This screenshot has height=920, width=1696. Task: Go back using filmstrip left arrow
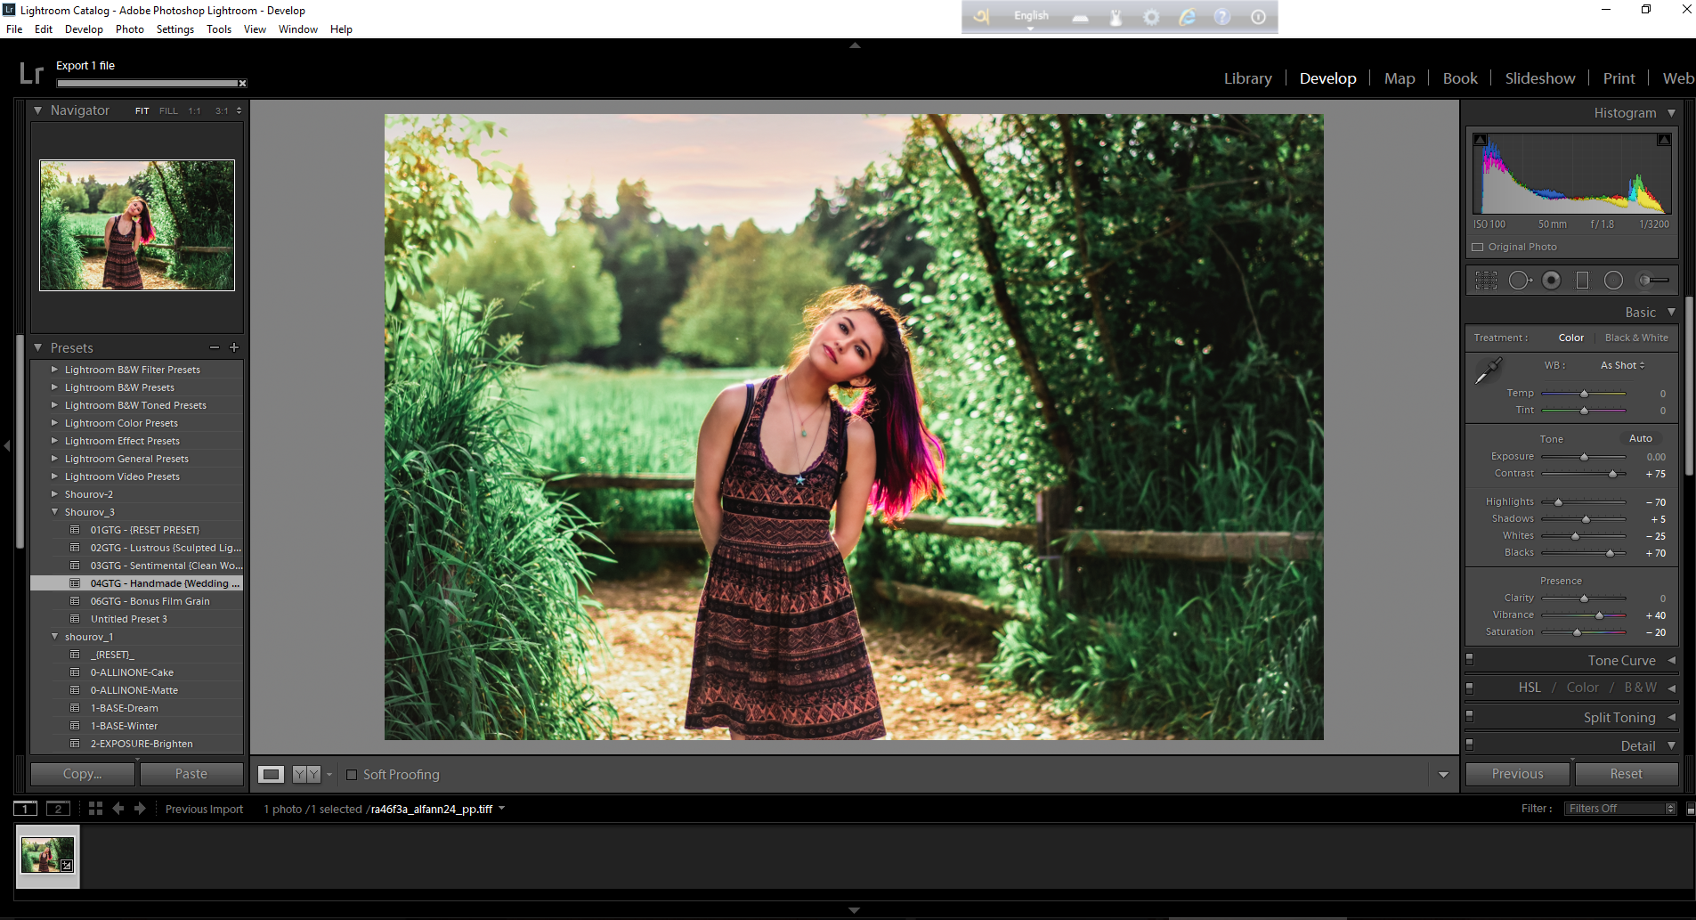coord(118,809)
